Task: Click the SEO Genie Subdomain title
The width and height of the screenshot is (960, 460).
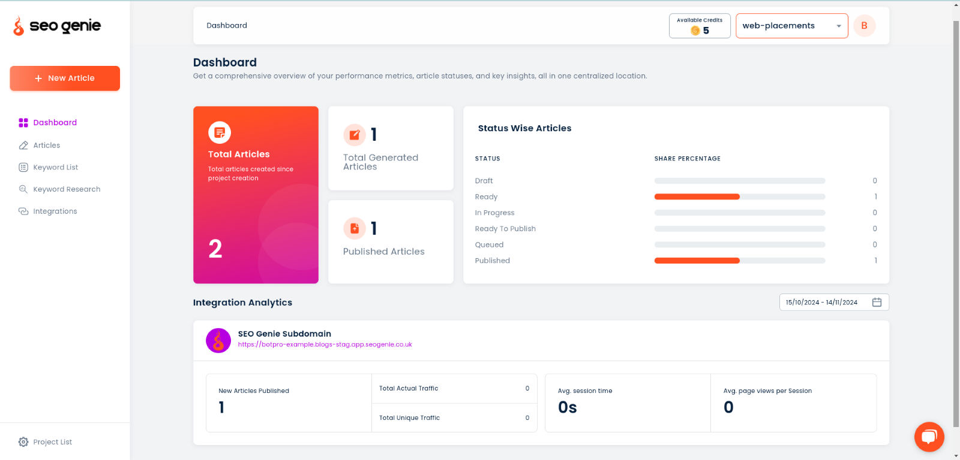Action: (284, 334)
